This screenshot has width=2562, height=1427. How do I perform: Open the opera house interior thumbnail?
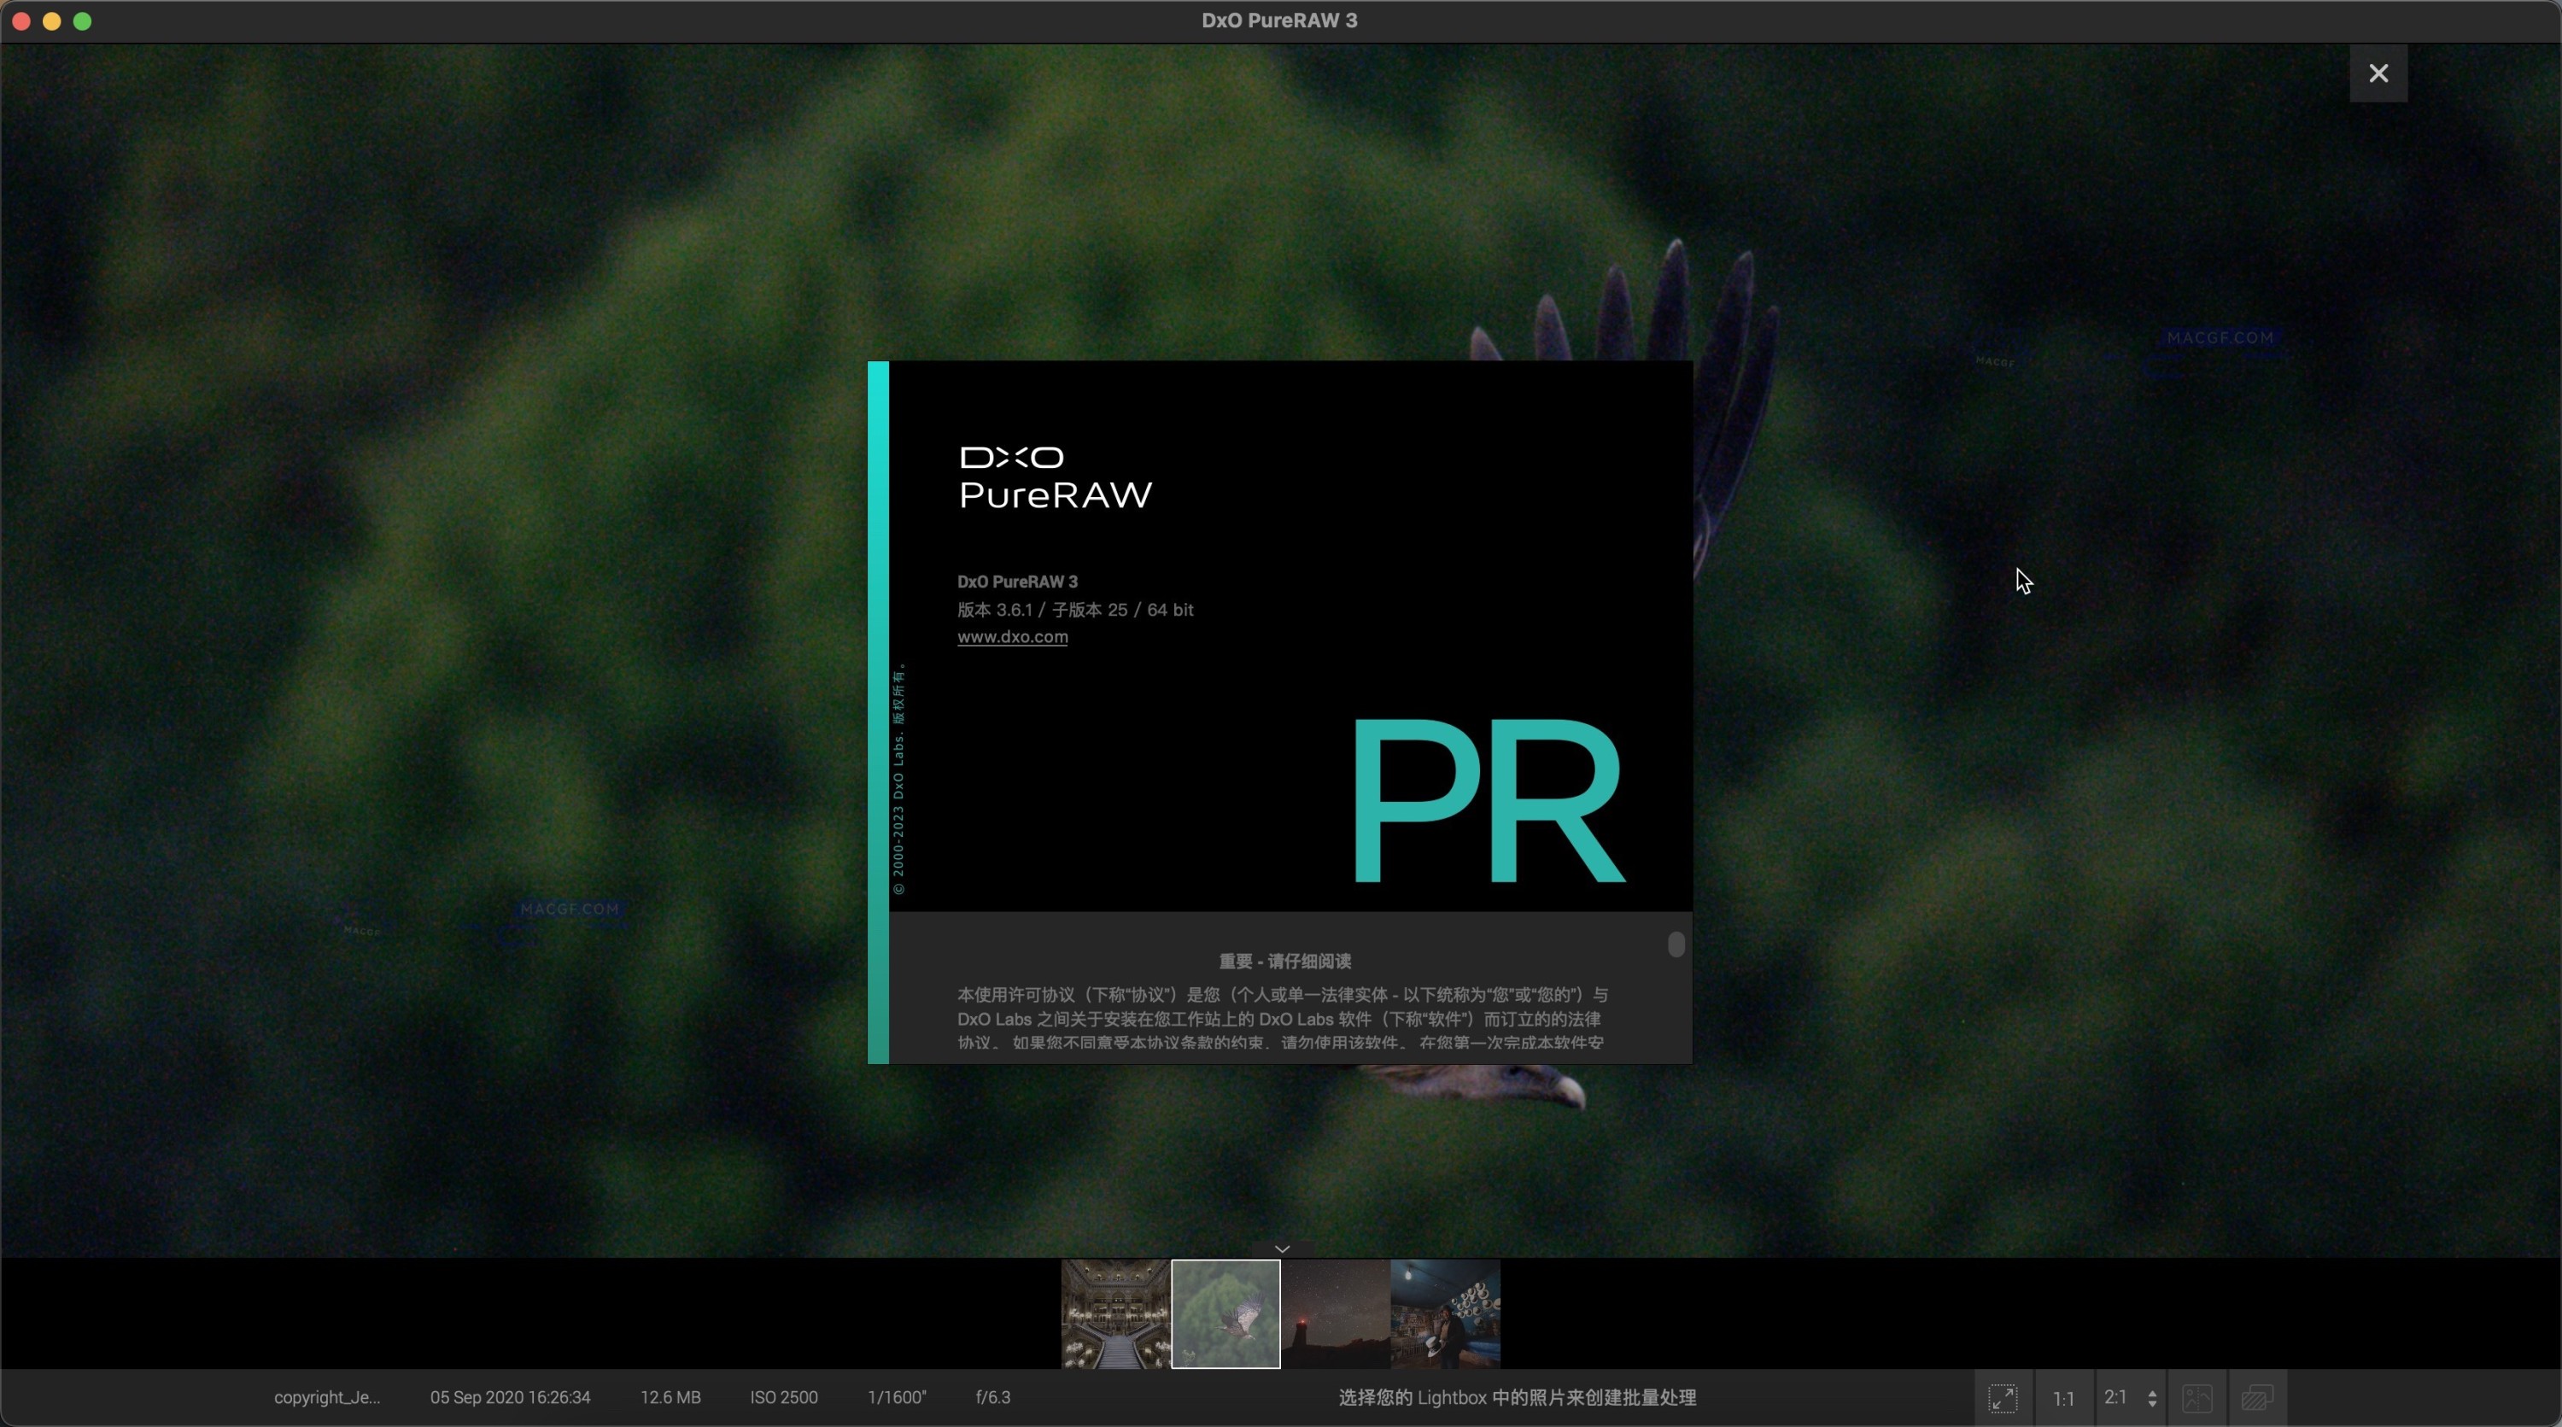click(x=1114, y=1313)
